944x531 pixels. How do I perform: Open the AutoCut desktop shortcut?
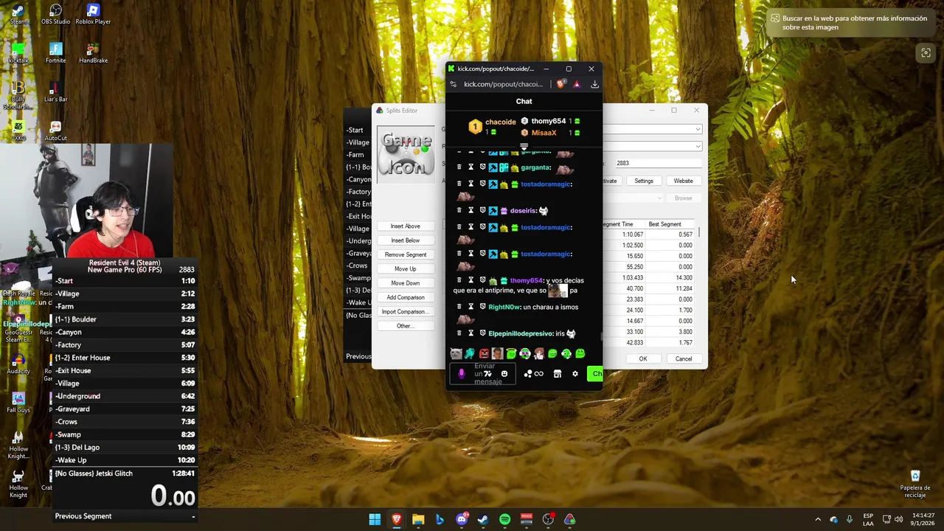[x=55, y=131]
